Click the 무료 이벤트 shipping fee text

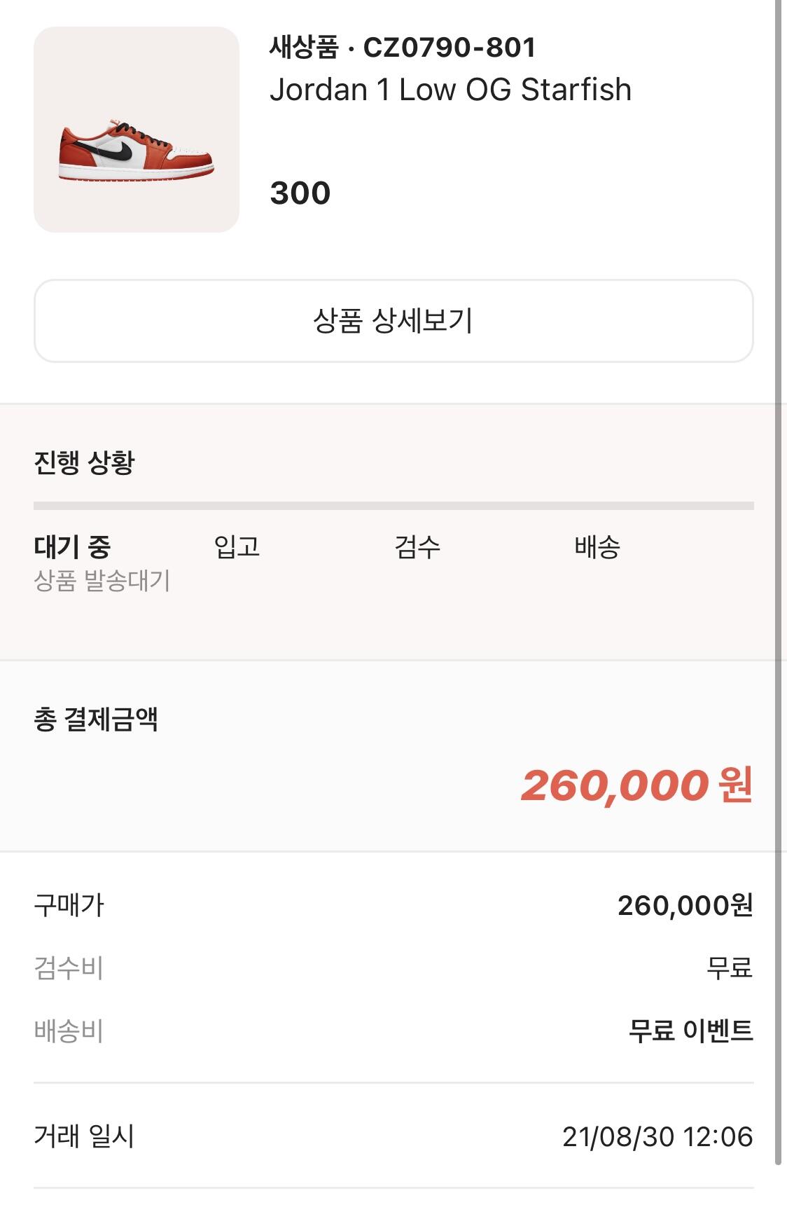[690, 1031]
